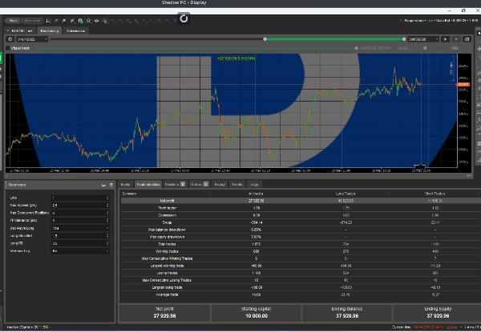Click the Short Trades column header
The width and height of the screenshot is (481, 332).
[x=435, y=194]
